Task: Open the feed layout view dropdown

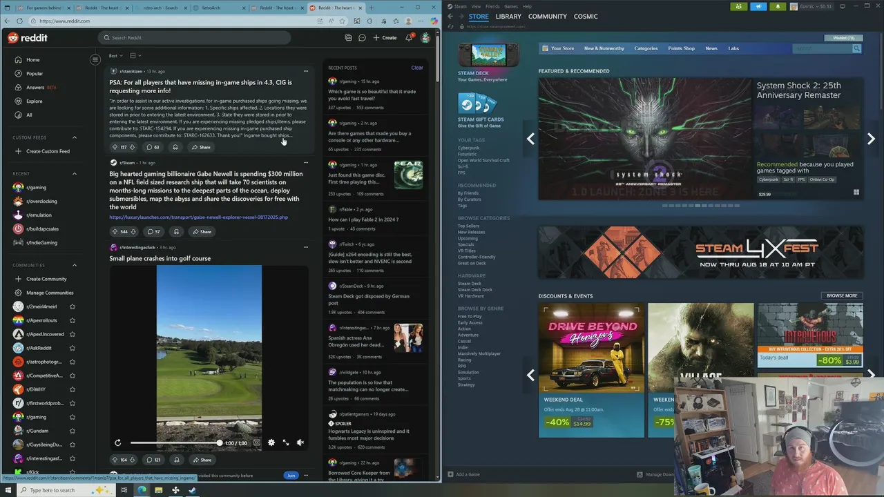Action: pos(135,55)
